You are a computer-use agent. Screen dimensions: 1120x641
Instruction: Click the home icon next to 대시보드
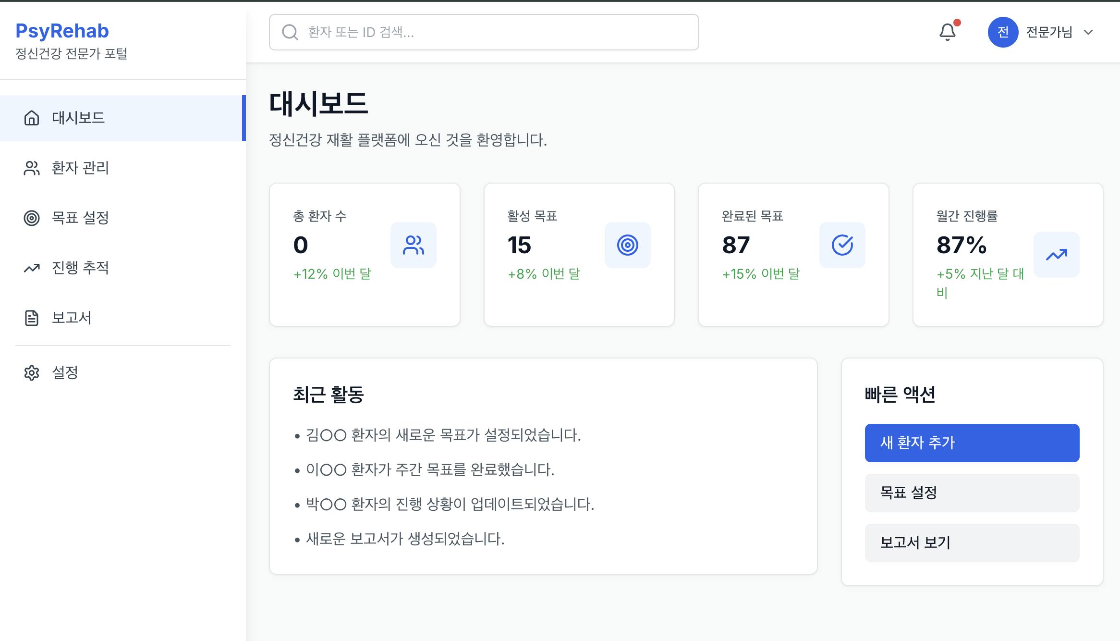tap(32, 118)
